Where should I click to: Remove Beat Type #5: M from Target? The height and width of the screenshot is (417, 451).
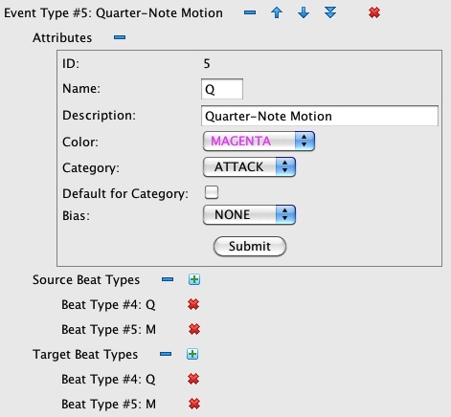click(x=194, y=404)
